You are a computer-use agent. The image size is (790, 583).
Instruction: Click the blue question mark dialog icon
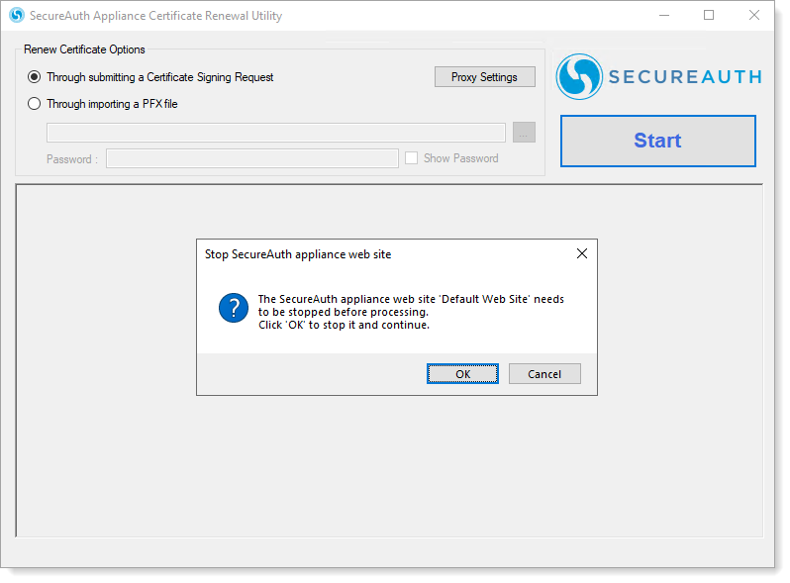[234, 308]
